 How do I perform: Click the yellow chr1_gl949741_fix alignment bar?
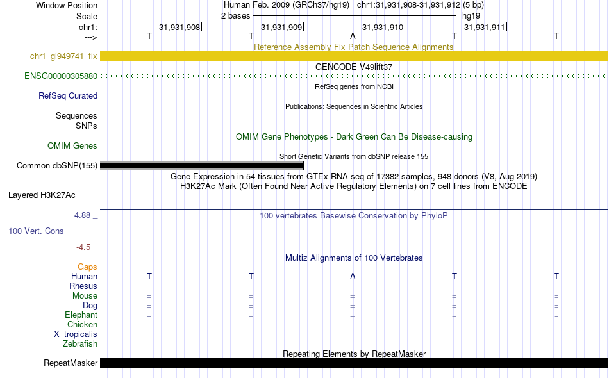(354, 56)
